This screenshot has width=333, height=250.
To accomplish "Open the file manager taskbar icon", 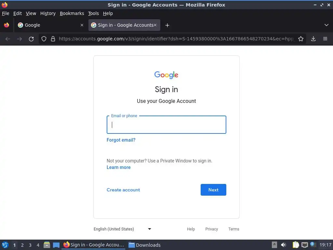I will [47, 245].
